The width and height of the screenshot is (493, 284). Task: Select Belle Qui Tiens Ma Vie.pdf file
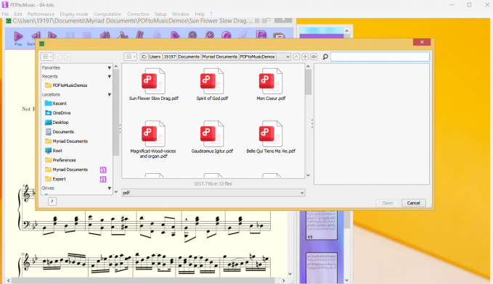point(271,137)
